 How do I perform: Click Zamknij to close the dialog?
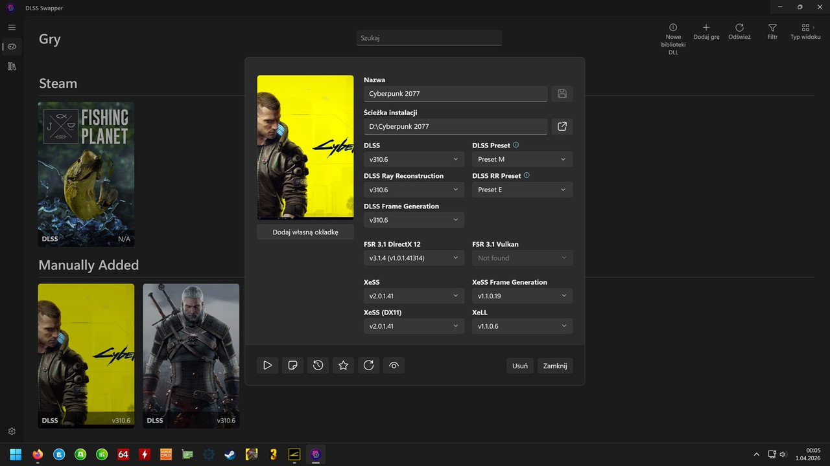(x=555, y=366)
